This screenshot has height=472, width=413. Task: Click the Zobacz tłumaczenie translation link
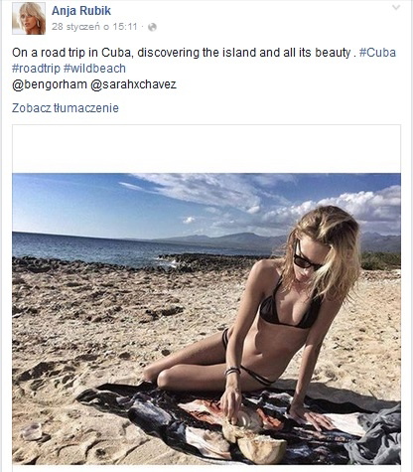point(66,108)
